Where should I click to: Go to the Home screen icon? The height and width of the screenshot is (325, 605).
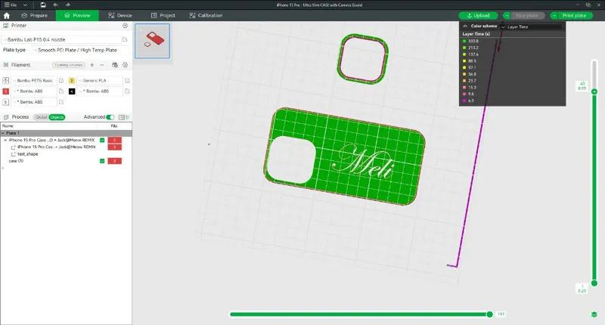pos(7,16)
